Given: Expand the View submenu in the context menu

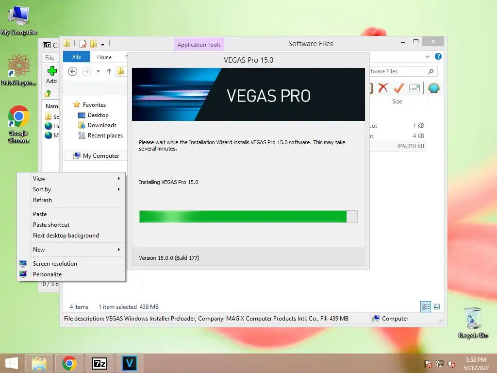Looking at the screenshot, I should point(71,179).
